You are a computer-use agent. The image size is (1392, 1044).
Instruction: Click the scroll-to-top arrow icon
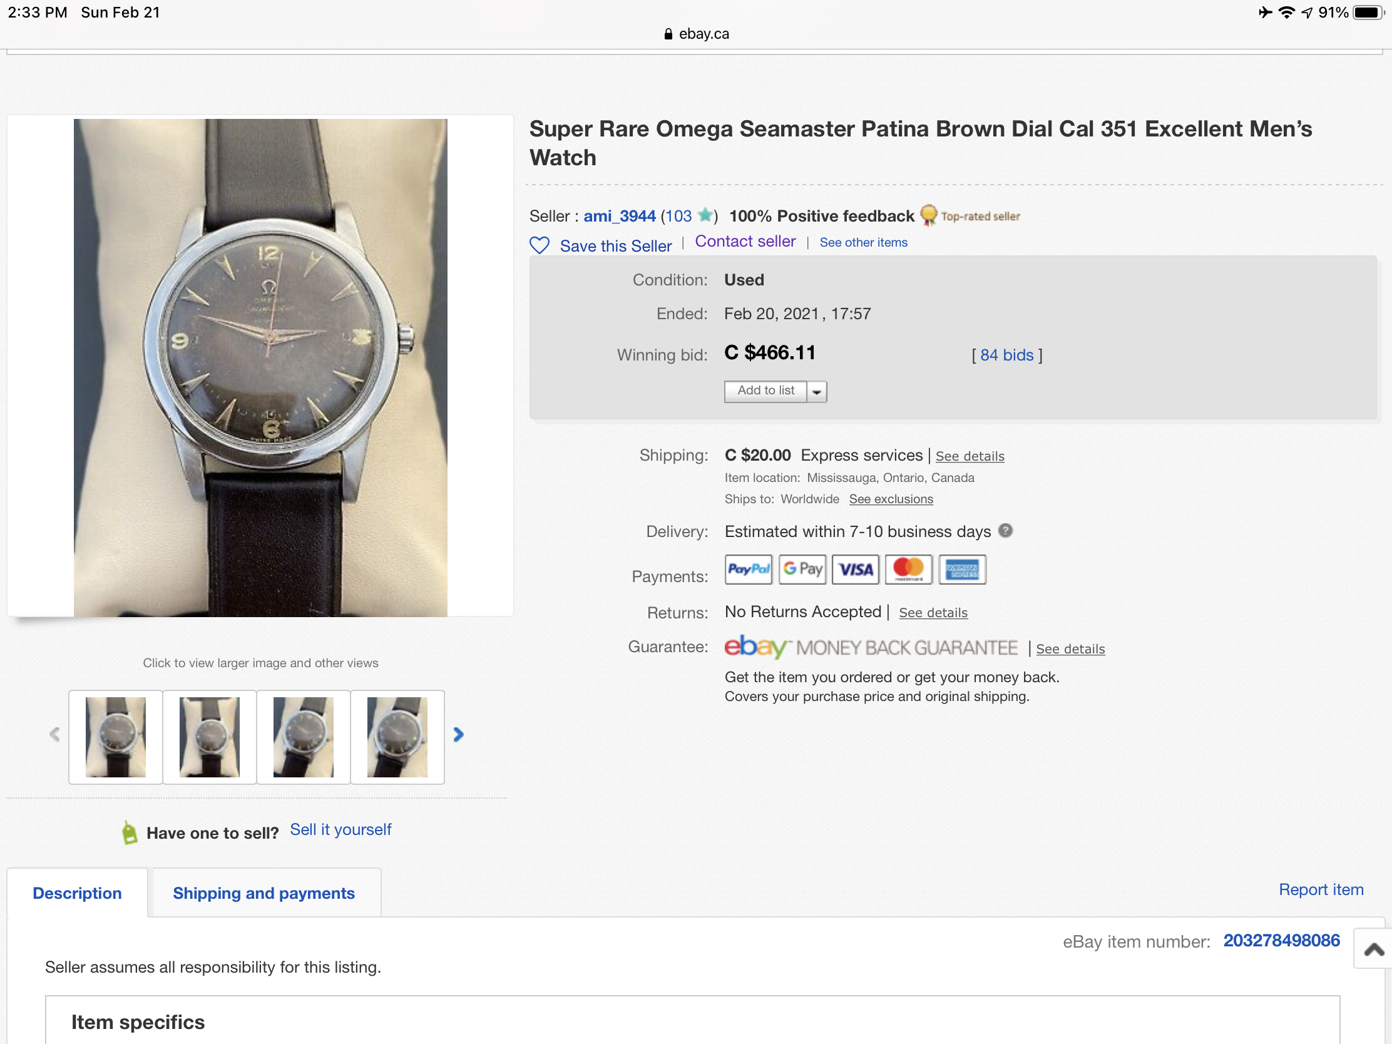[x=1373, y=948]
